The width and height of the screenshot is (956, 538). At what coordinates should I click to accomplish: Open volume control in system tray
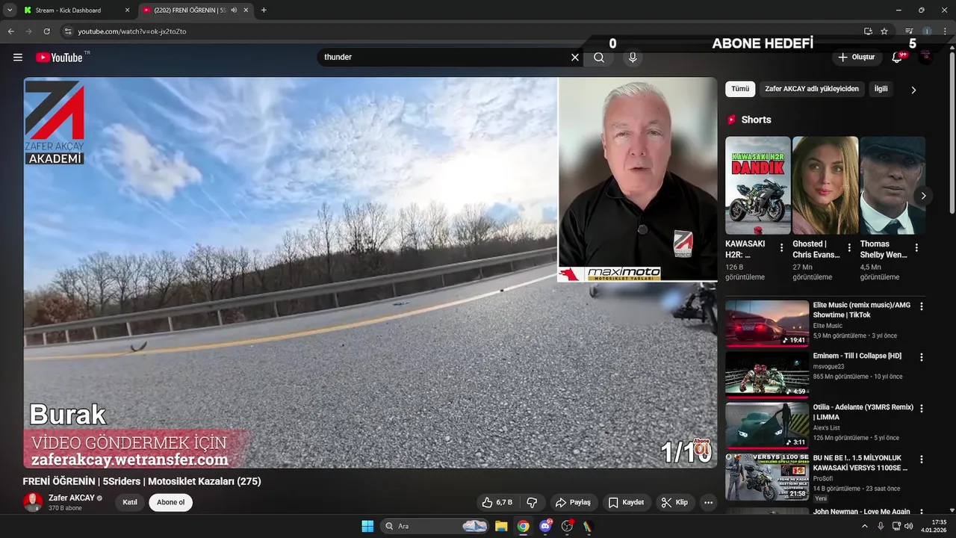[909, 526]
